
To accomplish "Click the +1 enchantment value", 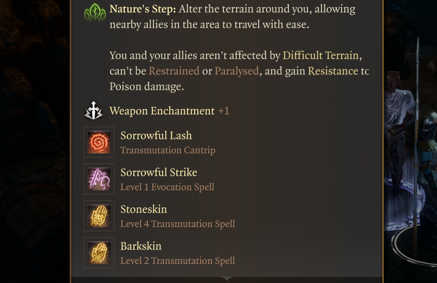I will (x=223, y=111).
